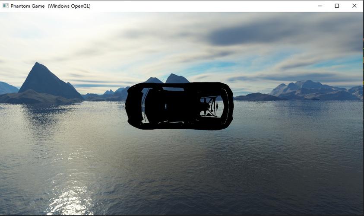The height and width of the screenshot is (216, 364).
Task: Maximize the Phantom Game window
Action: tap(337, 6)
